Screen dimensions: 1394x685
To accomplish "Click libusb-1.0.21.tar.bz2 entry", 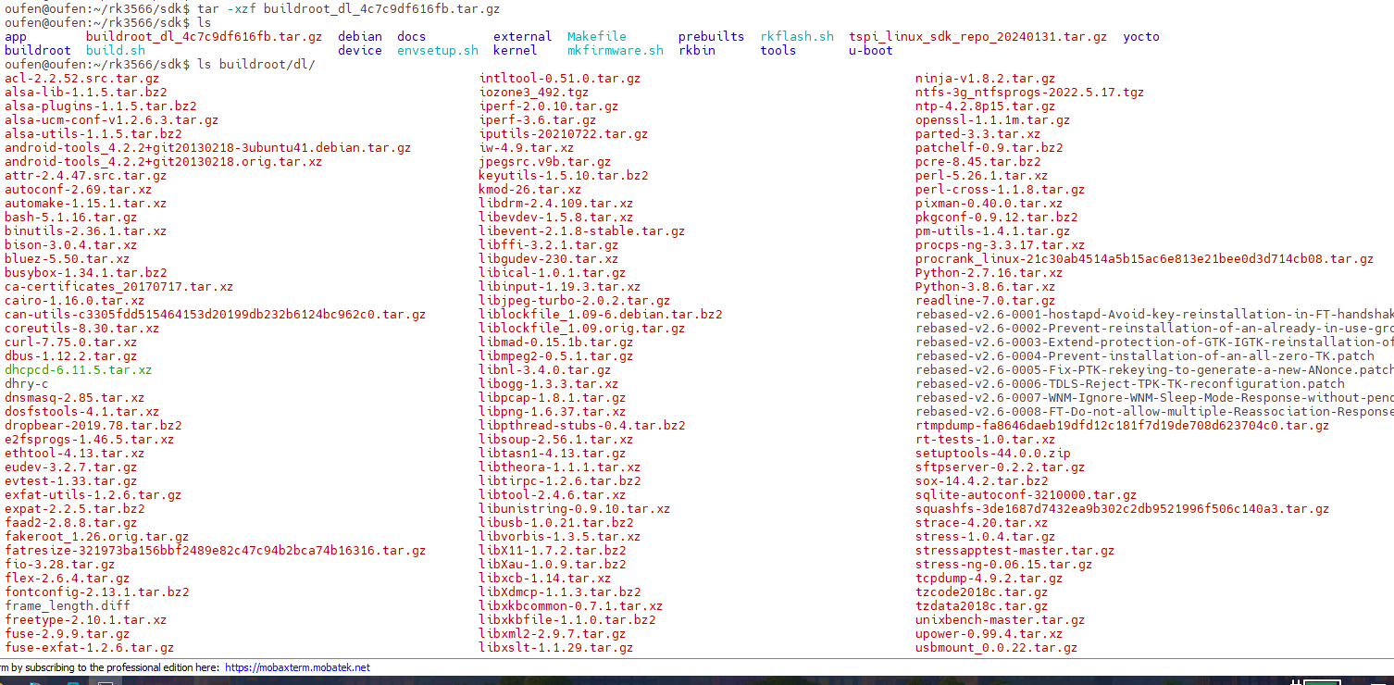I will 556,523.
